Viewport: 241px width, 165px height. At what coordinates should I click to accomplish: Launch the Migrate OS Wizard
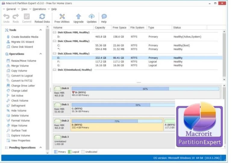(x=22, y=42)
